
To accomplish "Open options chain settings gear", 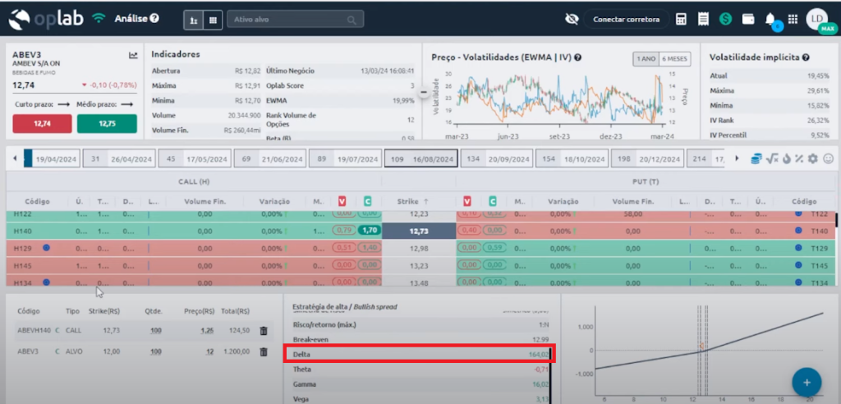I will pyautogui.click(x=813, y=158).
